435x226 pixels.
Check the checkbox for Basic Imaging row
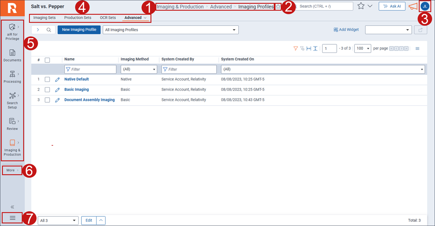(x=47, y=89)
